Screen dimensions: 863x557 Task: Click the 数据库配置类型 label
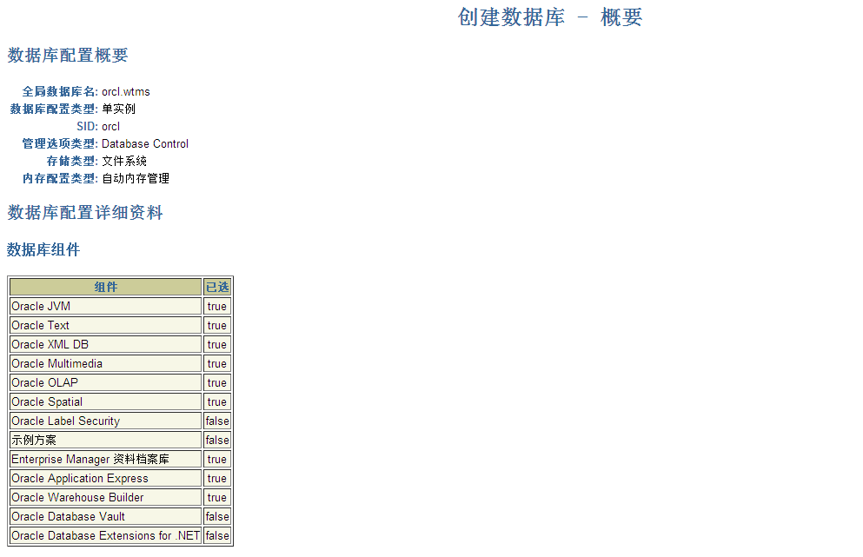click(x=54, y=109)
